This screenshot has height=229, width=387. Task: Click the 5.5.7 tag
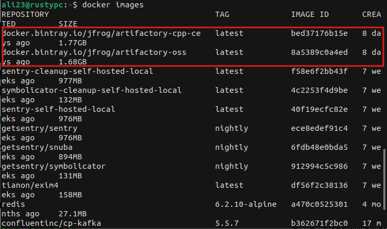coord(227,223)
